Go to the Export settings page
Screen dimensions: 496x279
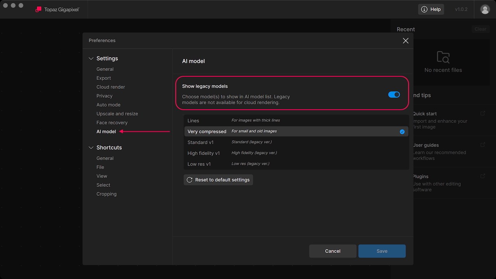pyautogui.click(x=104, y=78)
